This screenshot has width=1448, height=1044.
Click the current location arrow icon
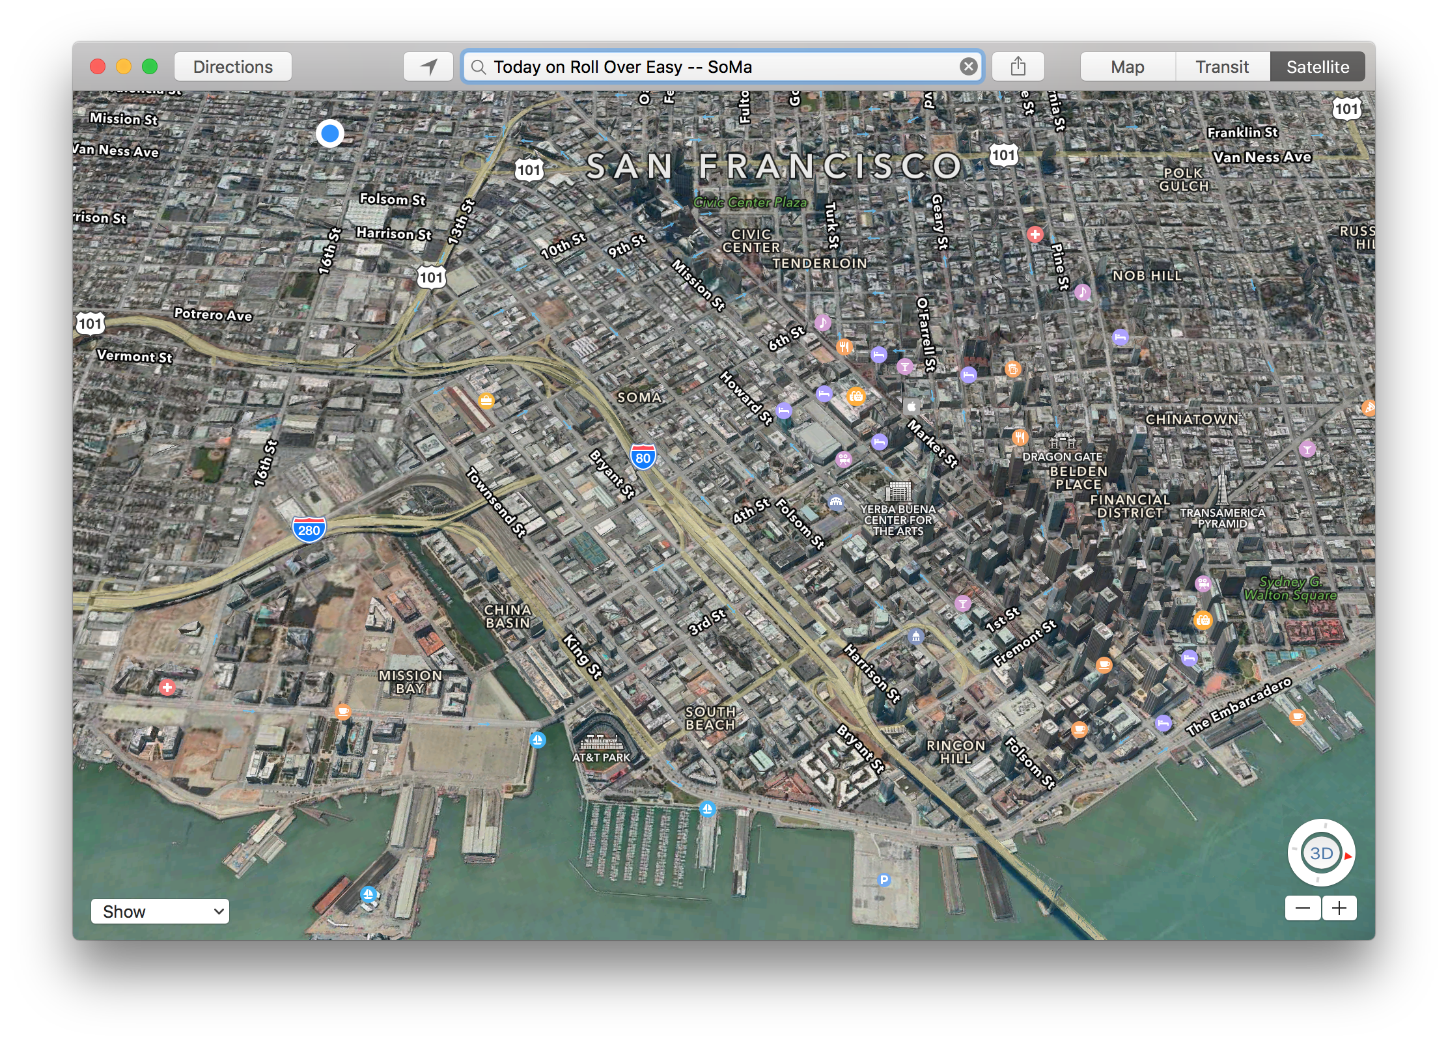point(428,66)
